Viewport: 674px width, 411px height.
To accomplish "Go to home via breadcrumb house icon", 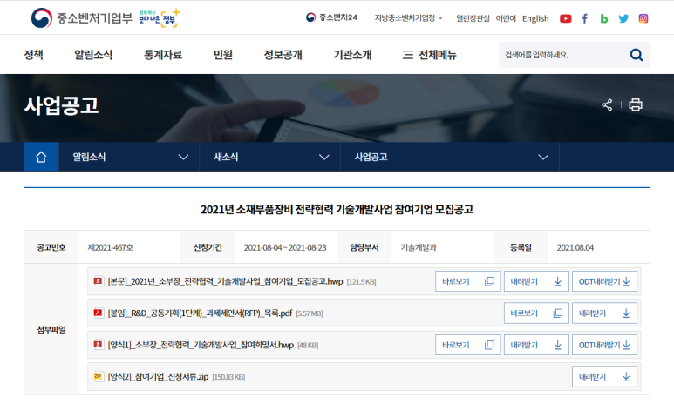I will [41, 157].
